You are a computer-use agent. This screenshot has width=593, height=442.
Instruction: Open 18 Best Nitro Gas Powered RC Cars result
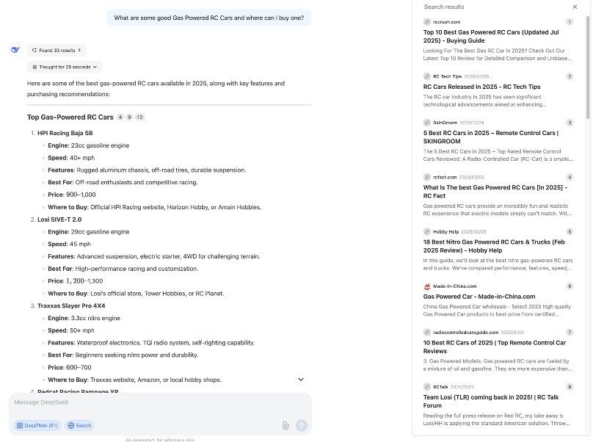point(493,245)
